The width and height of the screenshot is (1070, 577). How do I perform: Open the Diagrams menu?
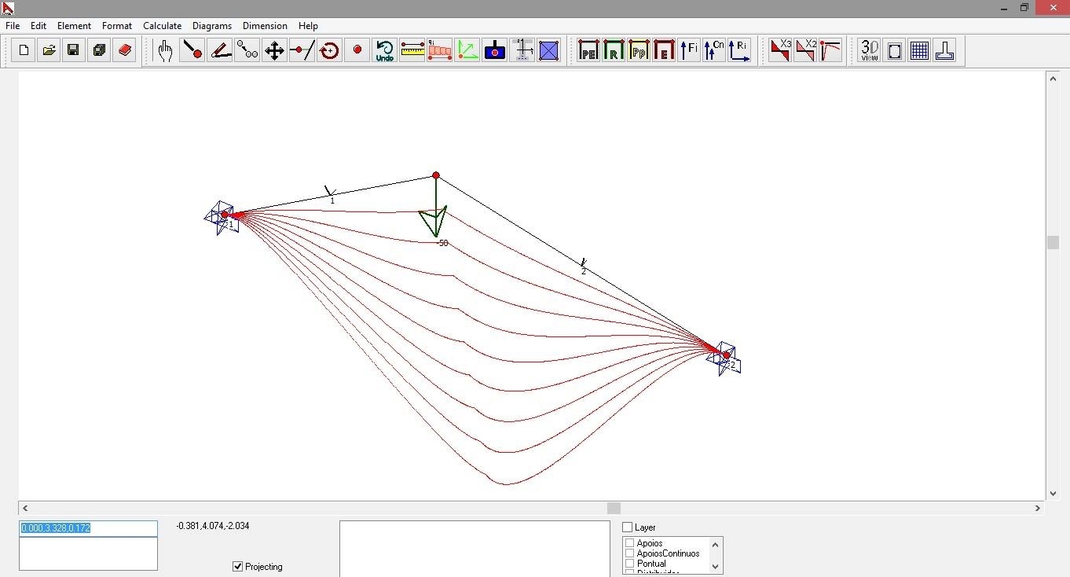(211, 26)
